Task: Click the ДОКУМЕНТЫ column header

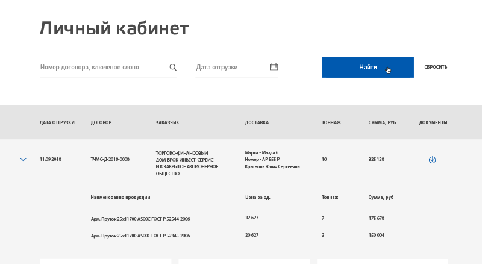Action: click(x=433, y=122)
